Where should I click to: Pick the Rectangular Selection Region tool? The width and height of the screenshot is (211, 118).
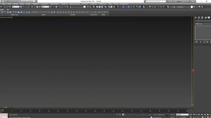[x=26, y=7]
